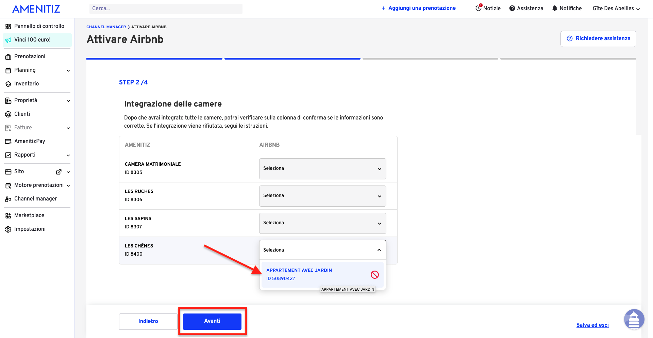
Task: Expand the Motore prenotazioni submenu chevron
Action: click(68, 186)
